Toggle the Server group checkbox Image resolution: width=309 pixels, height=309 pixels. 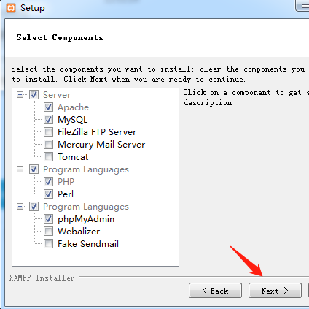tap(34, 94)
